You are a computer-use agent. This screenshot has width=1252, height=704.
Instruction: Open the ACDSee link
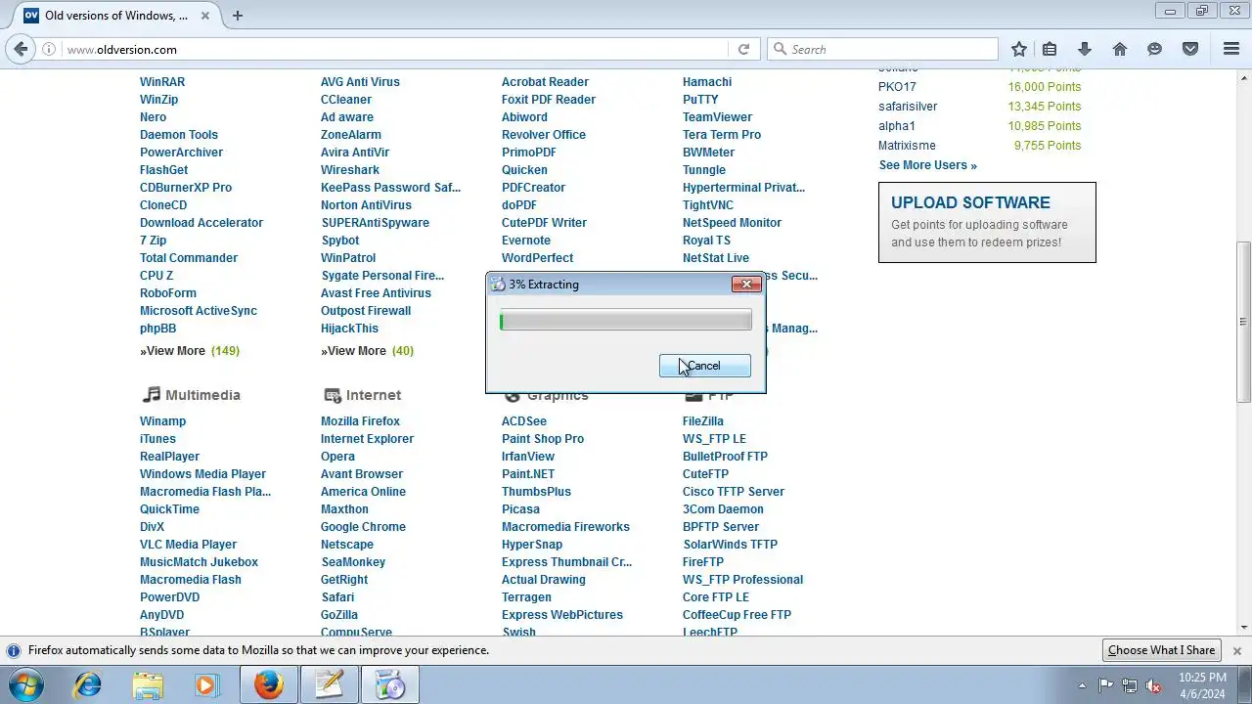524,421
